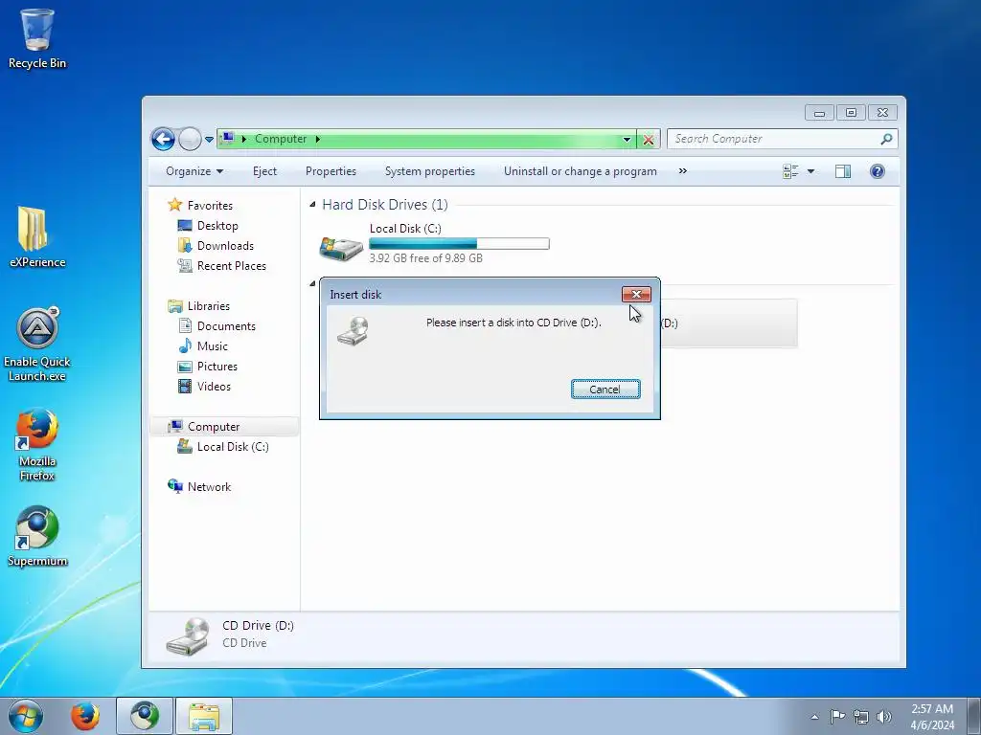Open the recent pages dropdown arrow
Viewport: 981px width, 735px height.
(209, 140)
